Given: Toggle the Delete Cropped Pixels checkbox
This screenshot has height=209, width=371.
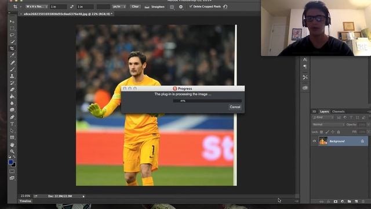Looking at the screenshot, I should point(191,6).
